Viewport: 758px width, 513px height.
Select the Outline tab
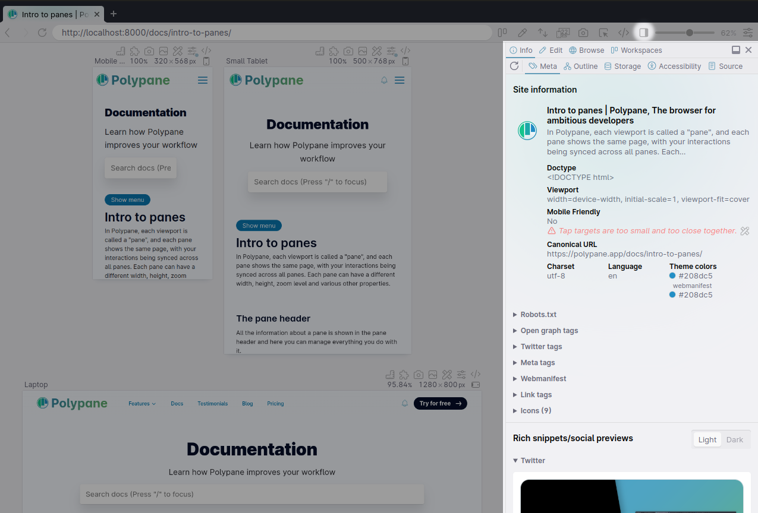(x=580, y=66)
